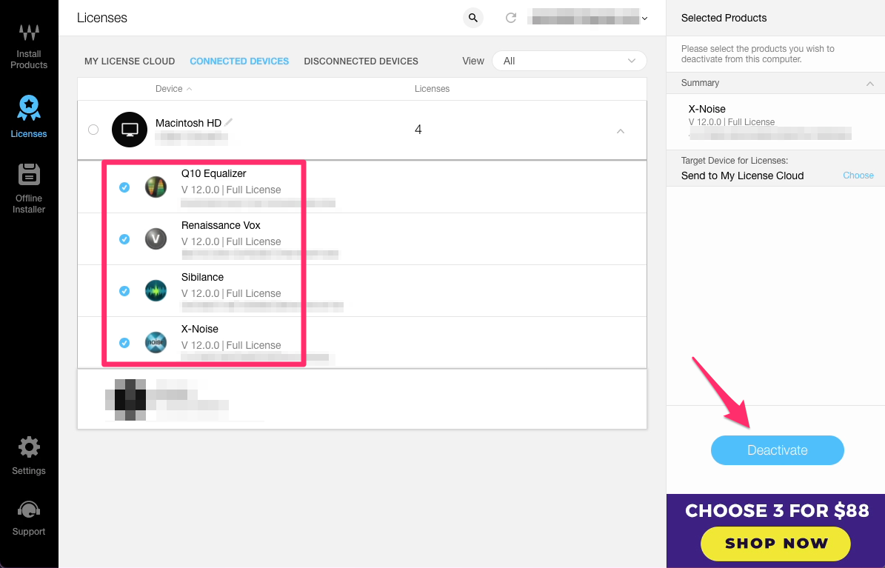The image size is (885, 568).
Task: Collapse the Macintosh HD license list
Action: (x=621, y=131)
